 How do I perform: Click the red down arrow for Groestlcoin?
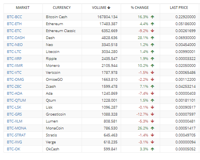[152, 114]
